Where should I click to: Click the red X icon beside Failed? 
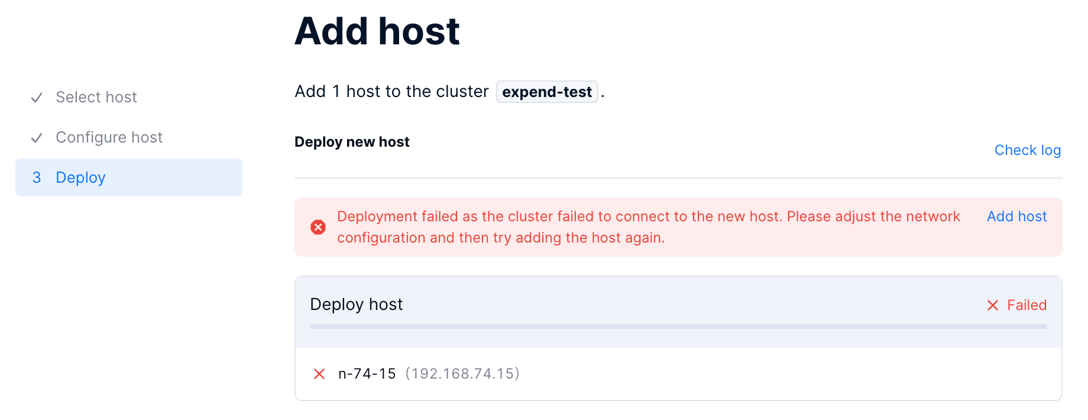click(993, 305)
